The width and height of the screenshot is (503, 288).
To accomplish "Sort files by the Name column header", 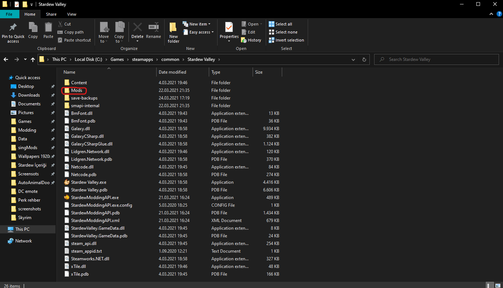I will (x=109, y=72).
